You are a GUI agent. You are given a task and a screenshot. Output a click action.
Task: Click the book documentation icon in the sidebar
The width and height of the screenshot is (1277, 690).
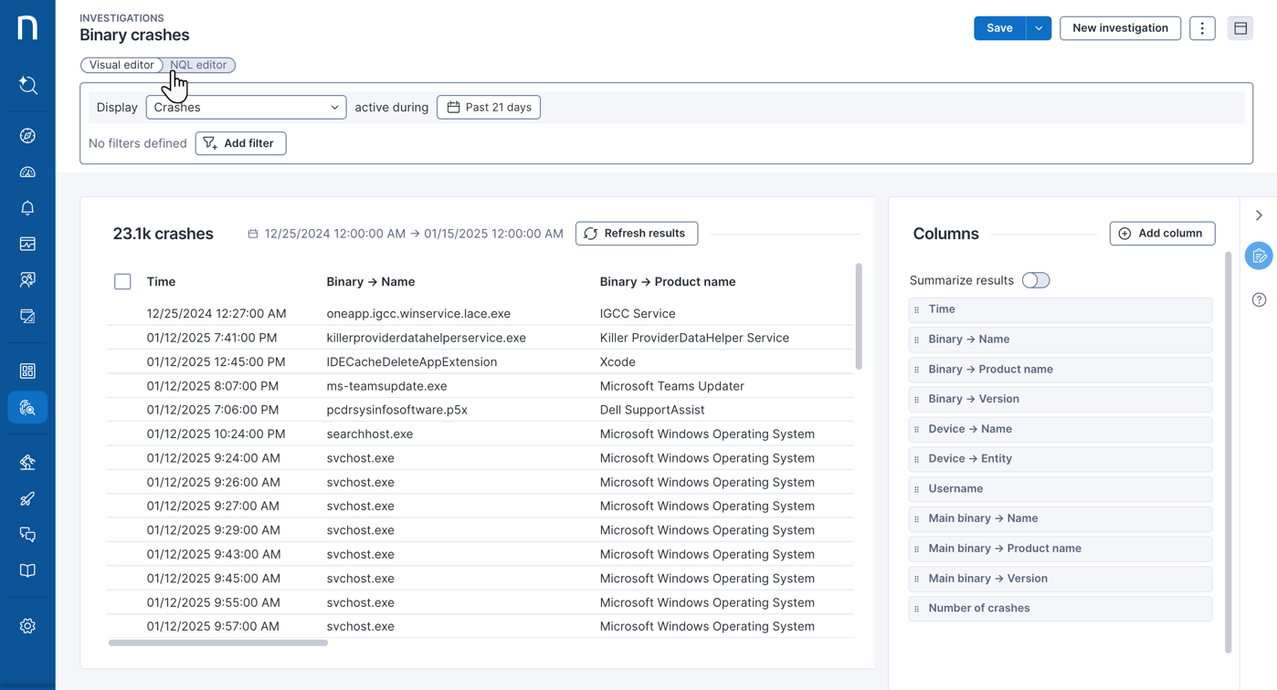[27, 570]
